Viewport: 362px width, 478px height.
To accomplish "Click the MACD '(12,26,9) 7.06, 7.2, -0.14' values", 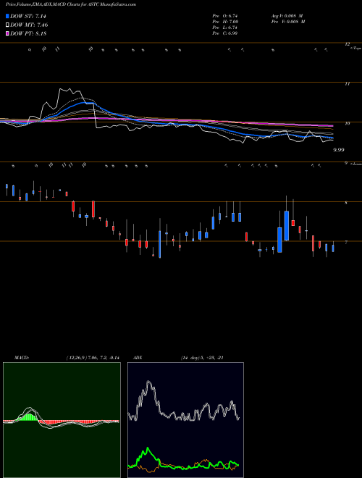I will click(93, 358).
